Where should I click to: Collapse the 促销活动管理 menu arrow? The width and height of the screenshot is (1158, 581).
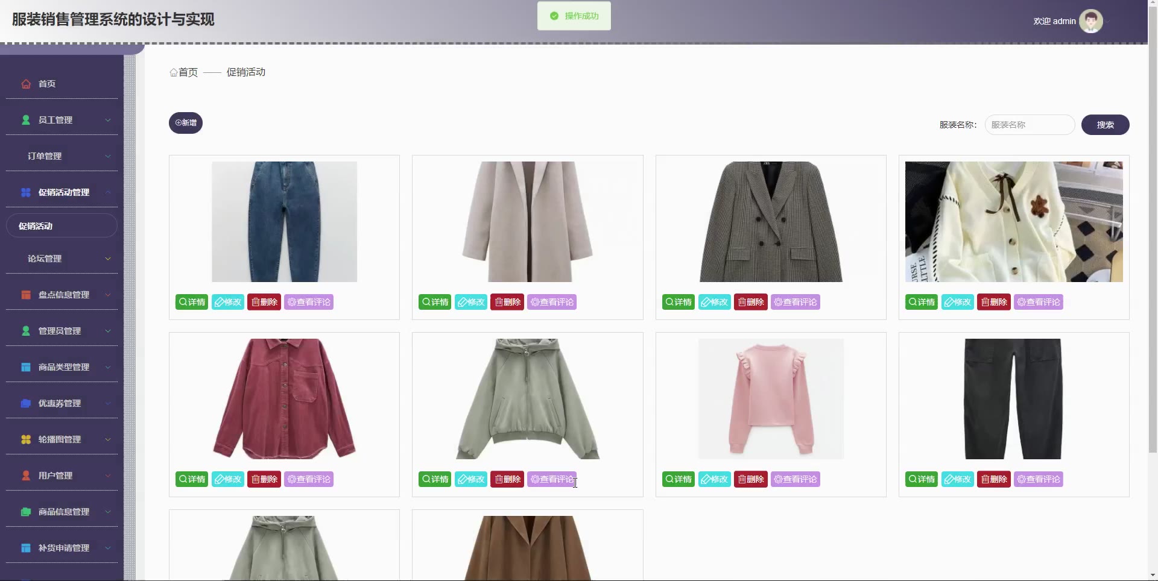point(108,192)
